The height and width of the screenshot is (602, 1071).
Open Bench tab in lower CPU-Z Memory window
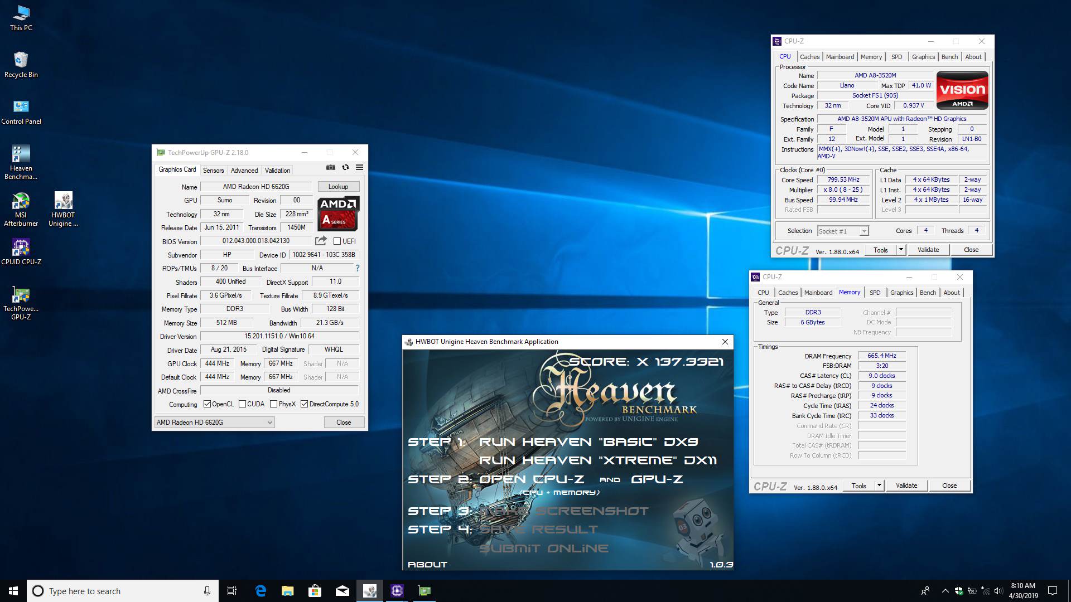pyautogui.click(x=928, y=293)
